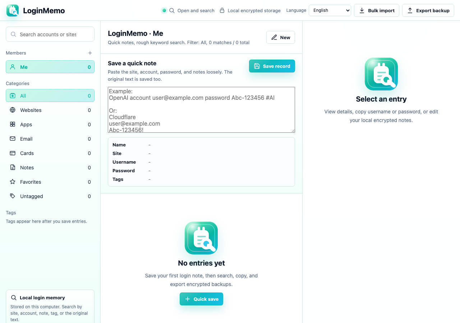
Task: Open the Websites category
Action: 50,110
